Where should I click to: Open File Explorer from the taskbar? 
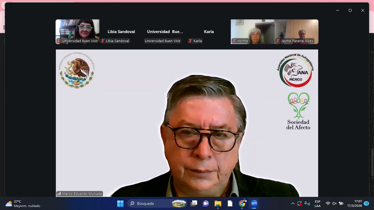point(218,203)
